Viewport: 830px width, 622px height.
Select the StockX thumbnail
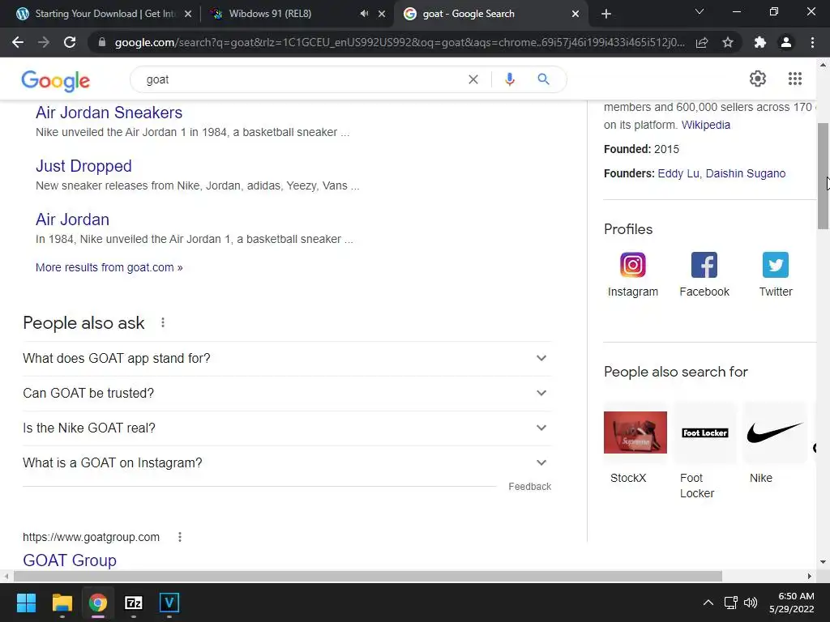pyautogui.click(x=635, y=432)
